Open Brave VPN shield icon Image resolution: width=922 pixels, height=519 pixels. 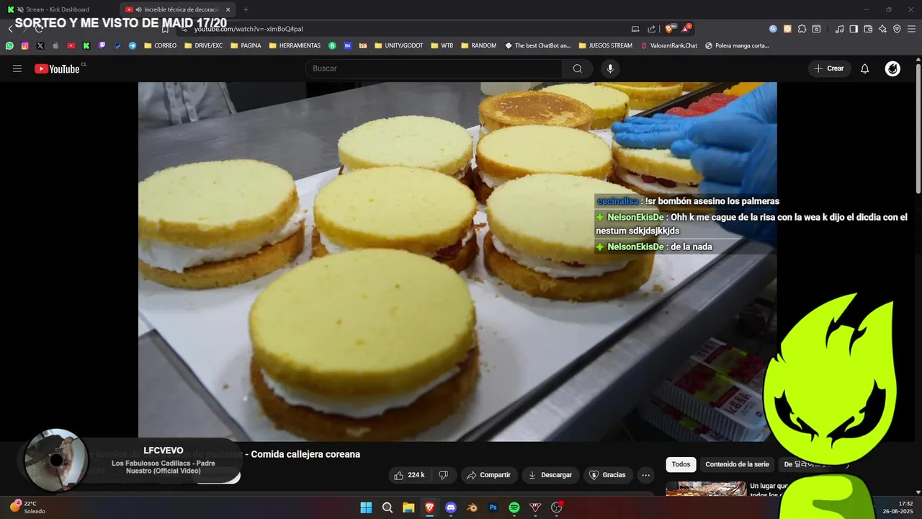(897, 29)
